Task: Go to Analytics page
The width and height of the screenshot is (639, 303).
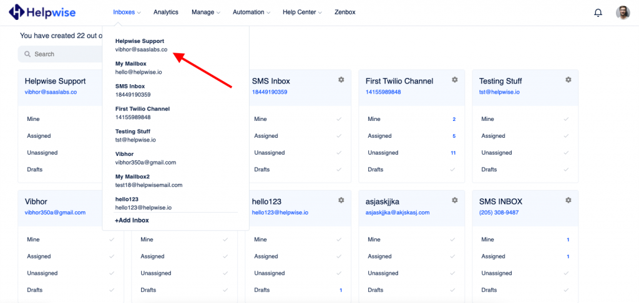Action: point(166,12)
